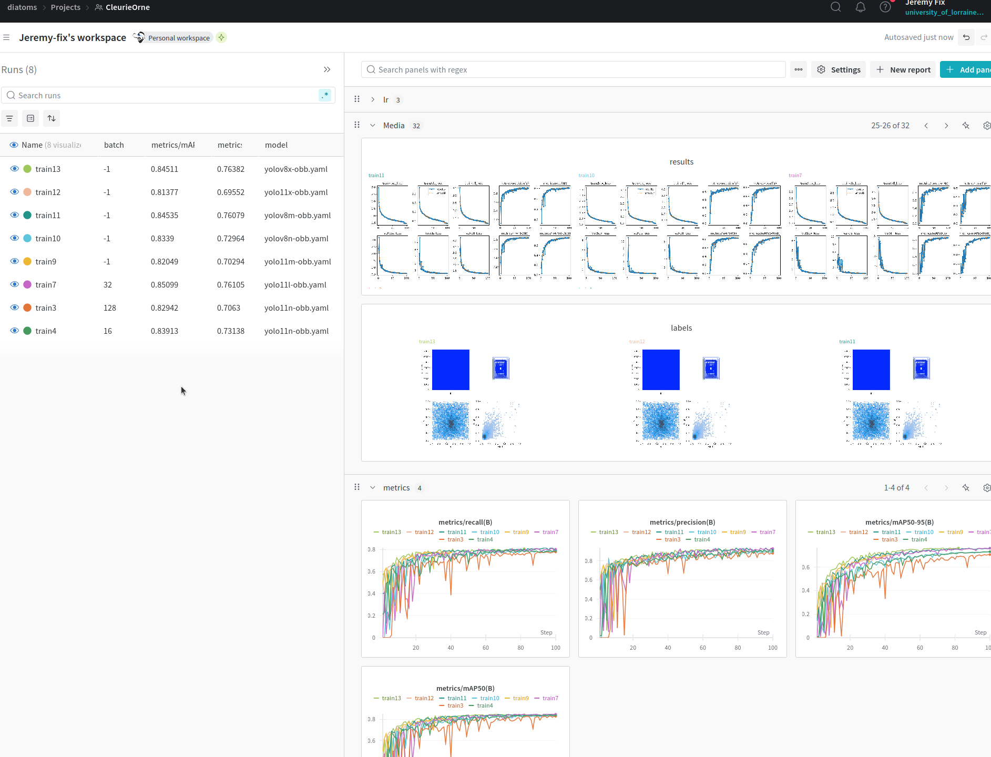Expand the lr panel section
991x757 pixels.
coord(373,99)
